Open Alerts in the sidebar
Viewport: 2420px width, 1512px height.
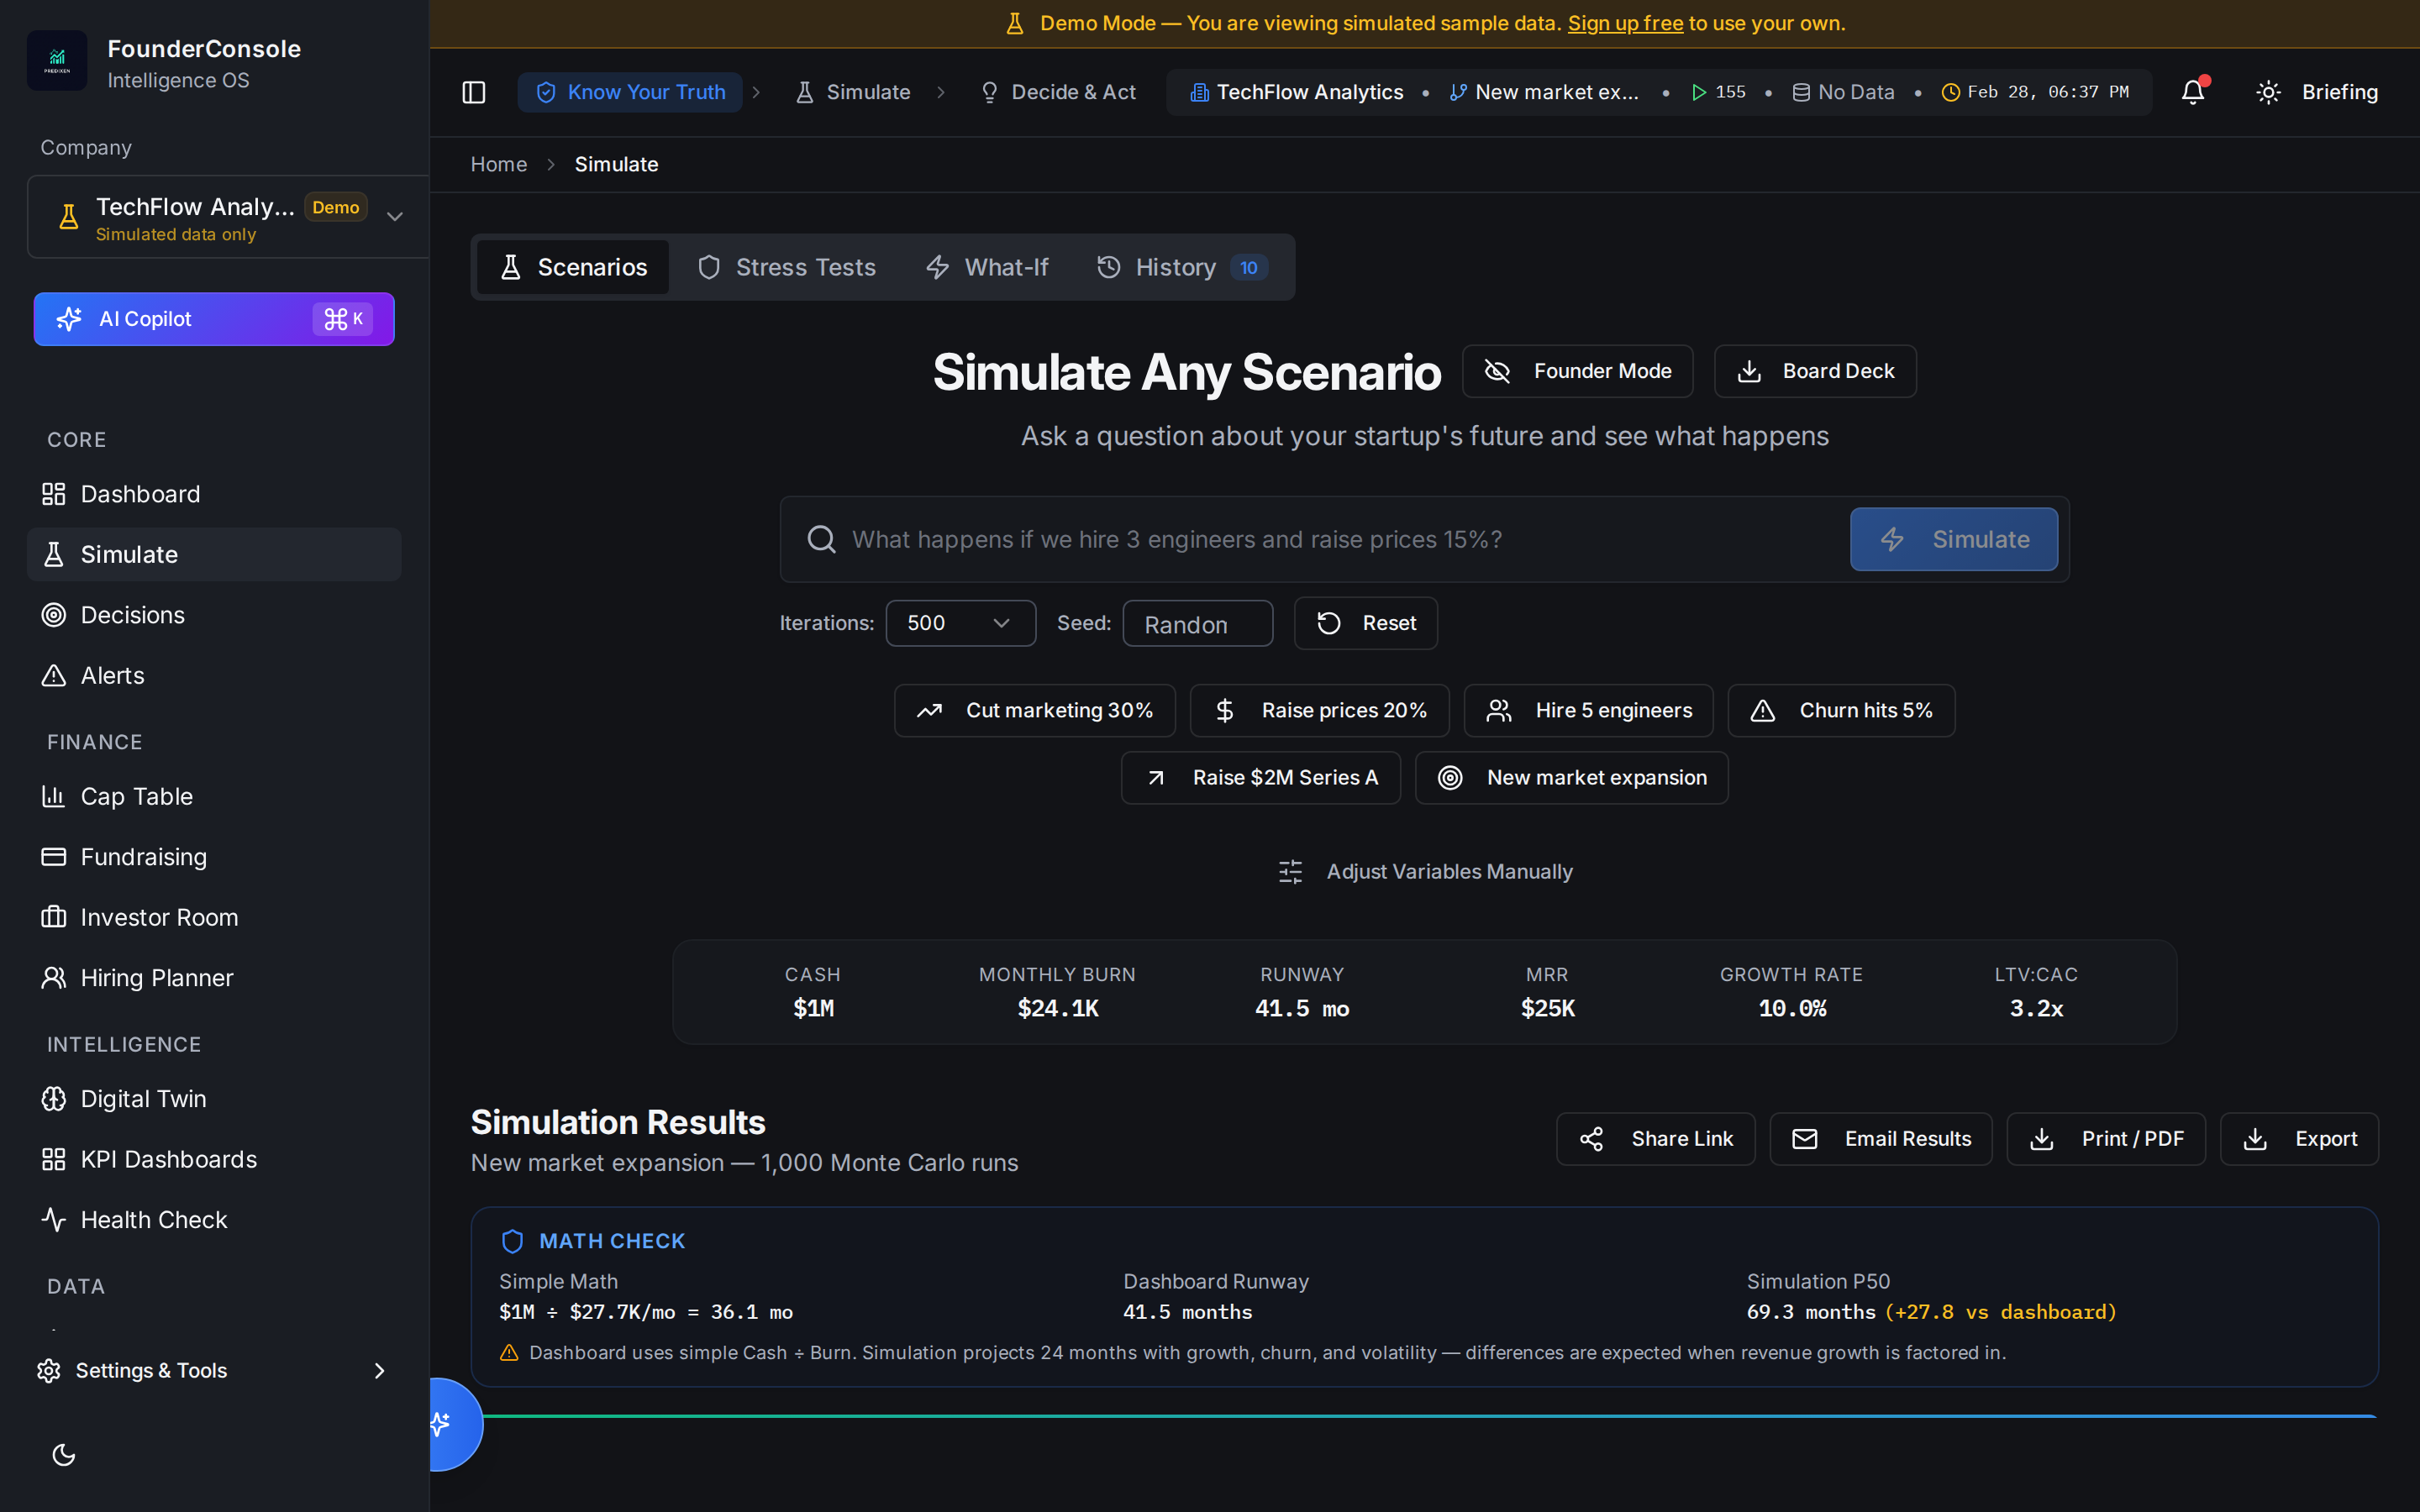[x=214, y=675]
